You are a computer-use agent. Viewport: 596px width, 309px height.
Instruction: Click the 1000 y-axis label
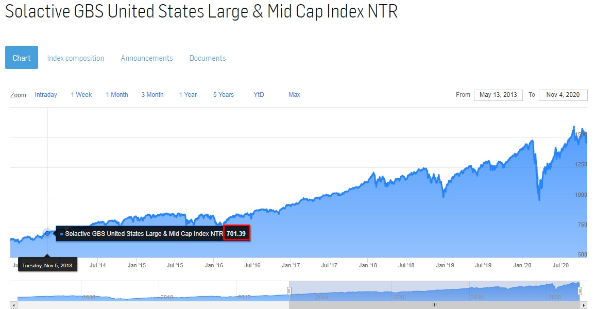point(581,195)
